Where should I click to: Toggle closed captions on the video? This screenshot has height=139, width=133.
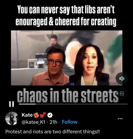tap(122, 93)
